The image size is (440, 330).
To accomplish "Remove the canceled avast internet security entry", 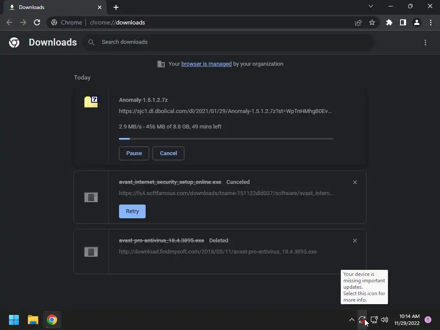I will click(x=355, y=182).
